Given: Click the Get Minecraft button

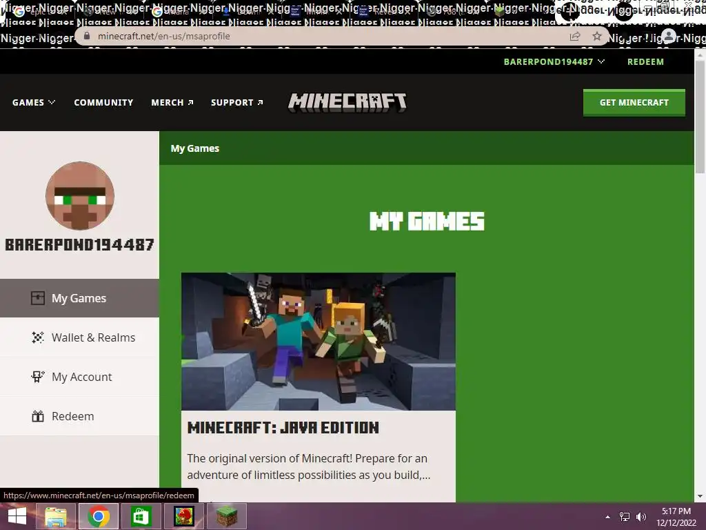Looking at the screenshot, I should pyautogui.click(x=634, y=102).
